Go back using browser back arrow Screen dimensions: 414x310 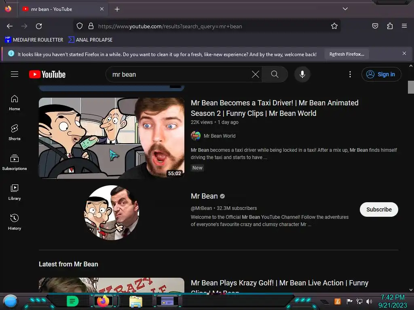point(10,26)
